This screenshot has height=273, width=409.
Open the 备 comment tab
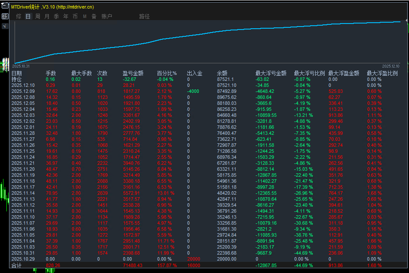point(94,16)
